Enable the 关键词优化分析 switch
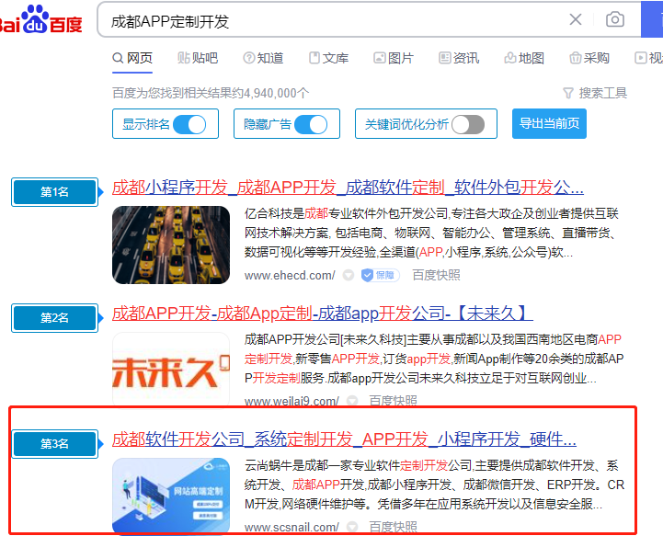 pos(467,124)
